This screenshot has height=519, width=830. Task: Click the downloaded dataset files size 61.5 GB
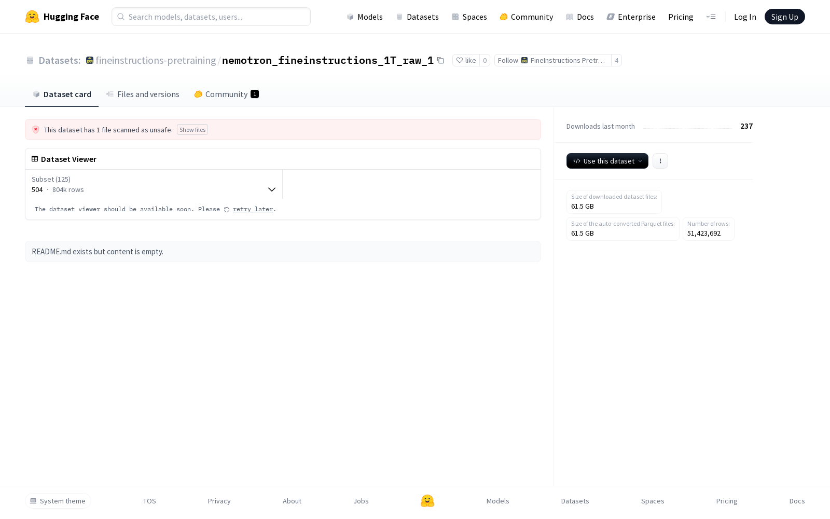point(583,206)
